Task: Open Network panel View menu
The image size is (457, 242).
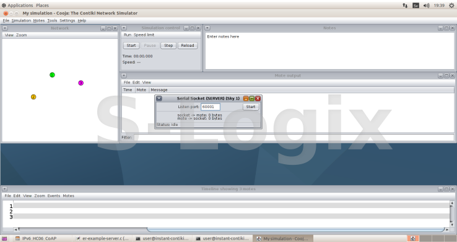Action: coord(9,35)
